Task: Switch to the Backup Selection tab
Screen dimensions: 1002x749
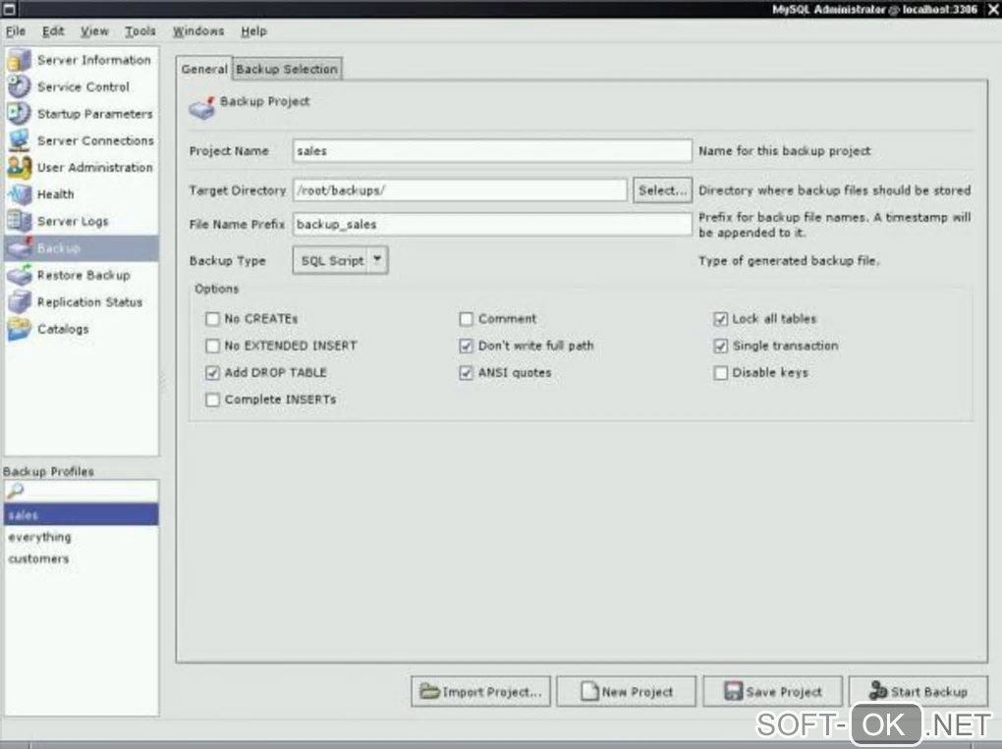Action: tap(287, 69)
